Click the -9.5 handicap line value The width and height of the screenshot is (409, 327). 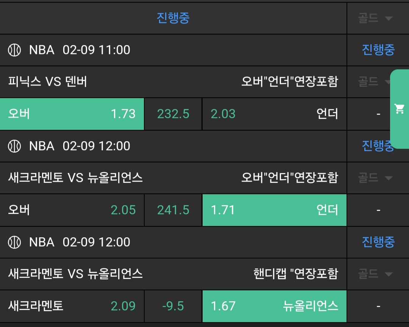[x=173, y=306]
